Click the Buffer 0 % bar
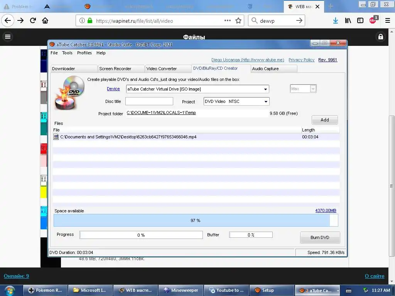 251,235
